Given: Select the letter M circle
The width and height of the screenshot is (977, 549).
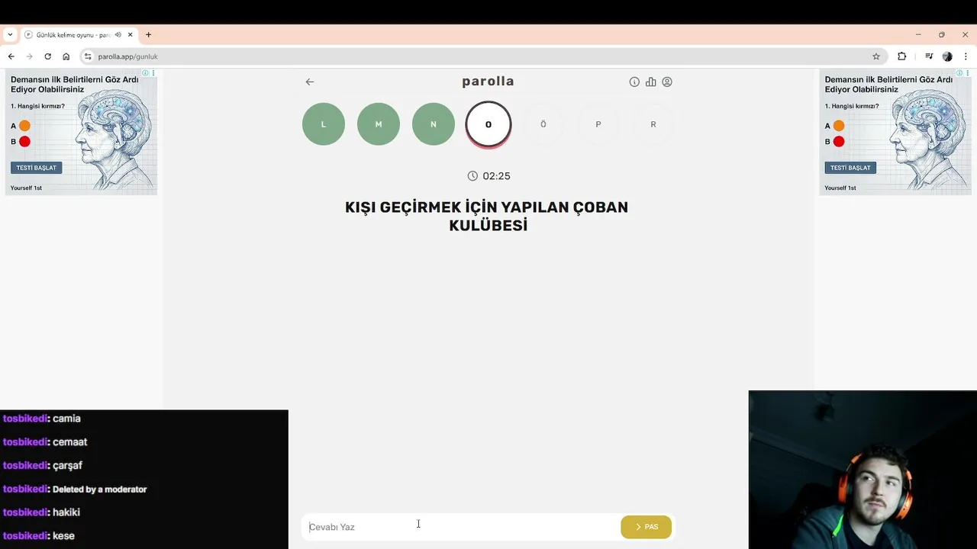Looking at the screenshot, I should click(x=379, y=124).
